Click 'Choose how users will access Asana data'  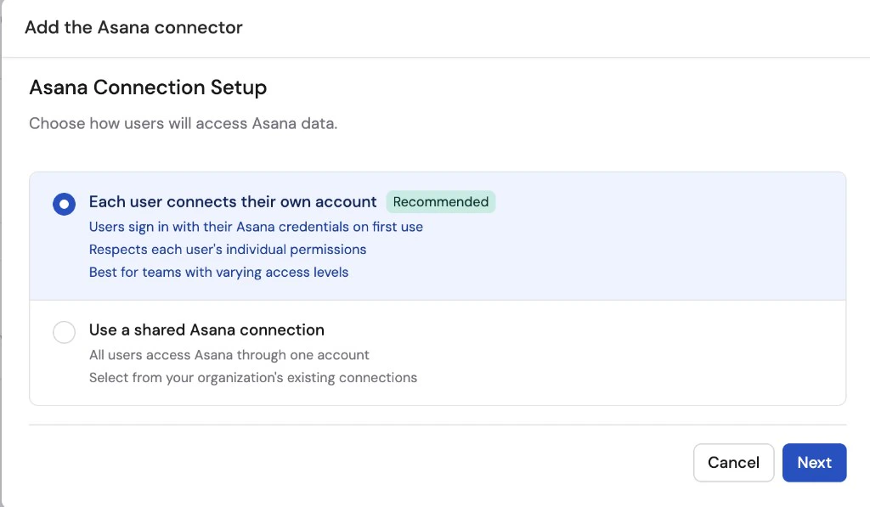coord(184,123)
